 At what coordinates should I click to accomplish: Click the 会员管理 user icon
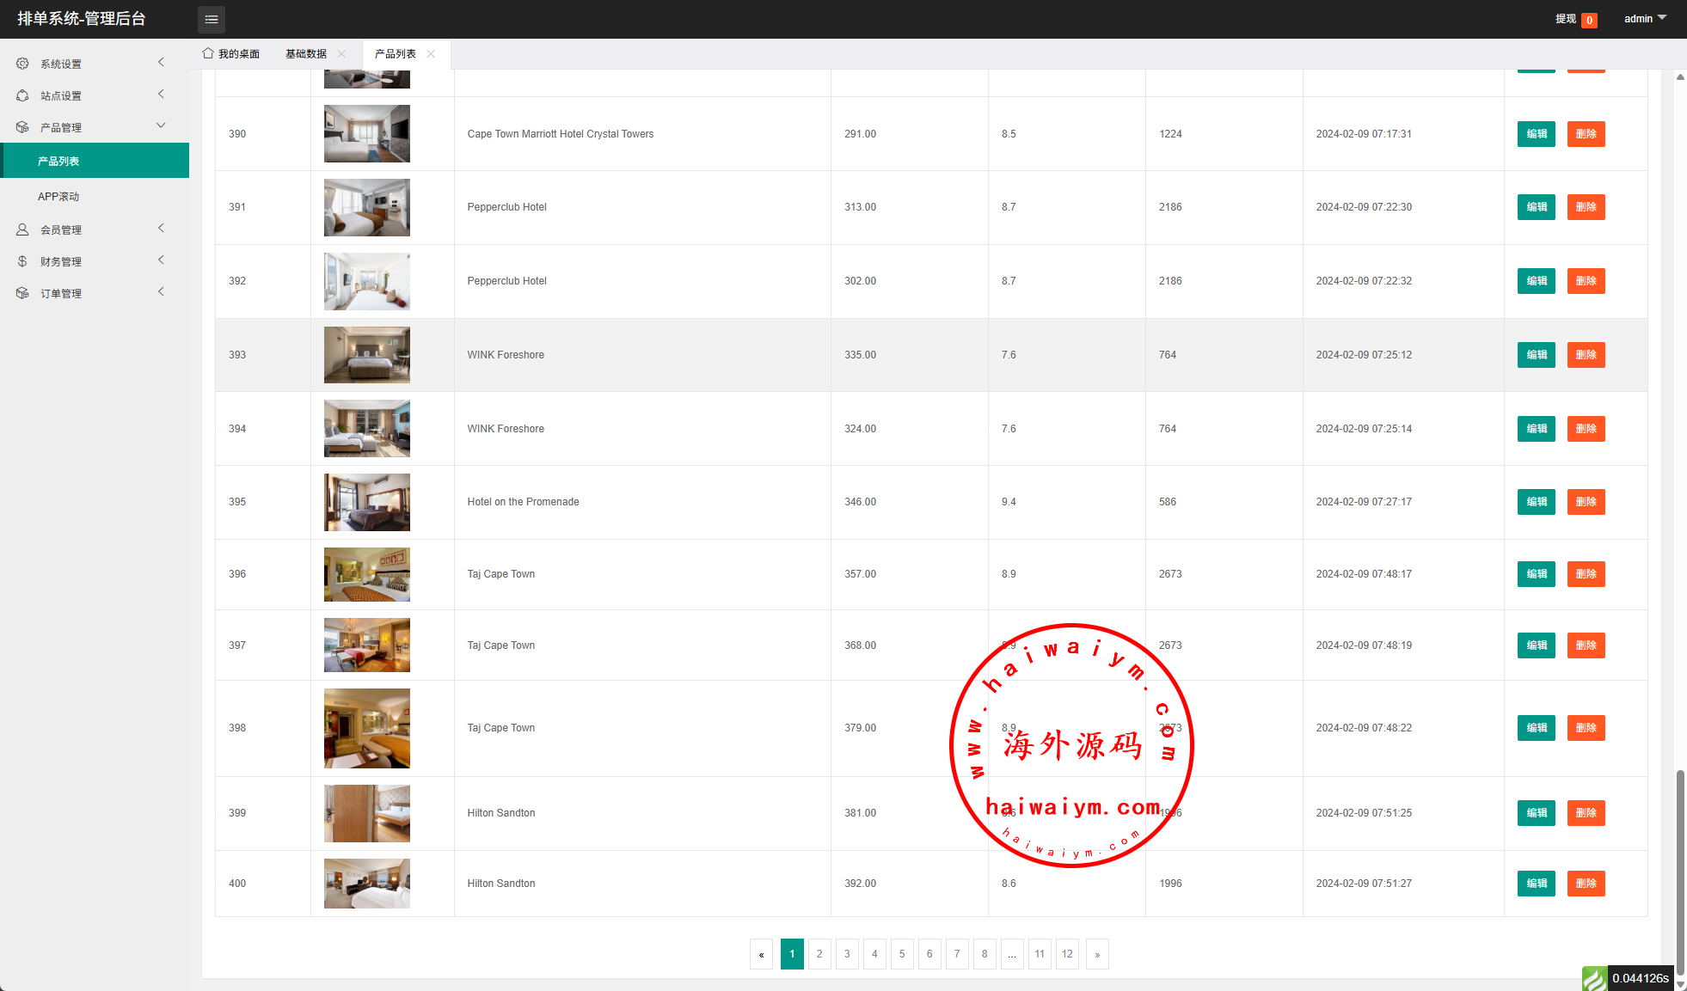[22, 229]
